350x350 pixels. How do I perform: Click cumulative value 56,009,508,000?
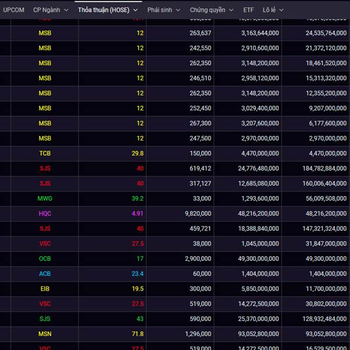pyautogui.click(x=326, y=198)
